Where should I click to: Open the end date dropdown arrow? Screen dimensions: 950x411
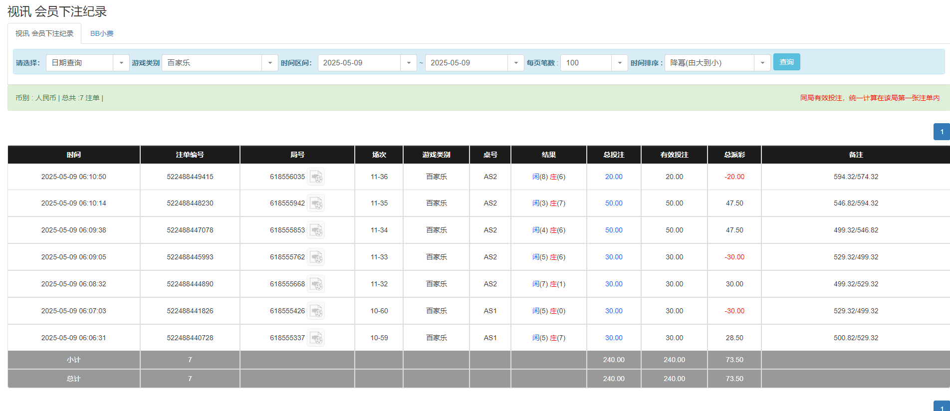(516, 63)
